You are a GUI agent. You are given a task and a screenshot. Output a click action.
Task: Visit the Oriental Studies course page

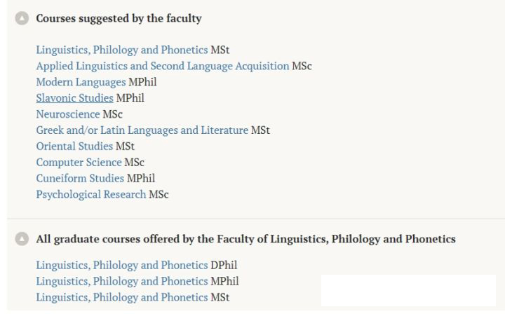point(74,146)
